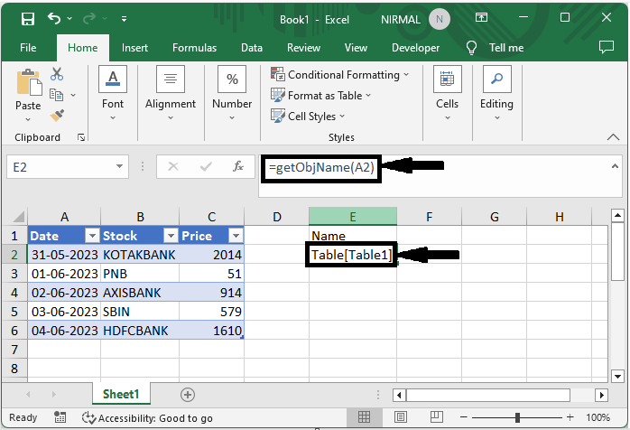The height and width of the screenshot is (430, 630).
Task: Collapse the ribbon with the chevron
Action: [x=613, y=137]
